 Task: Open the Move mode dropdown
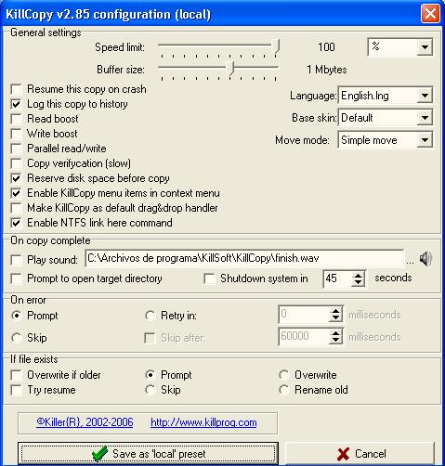click(425, 140)
